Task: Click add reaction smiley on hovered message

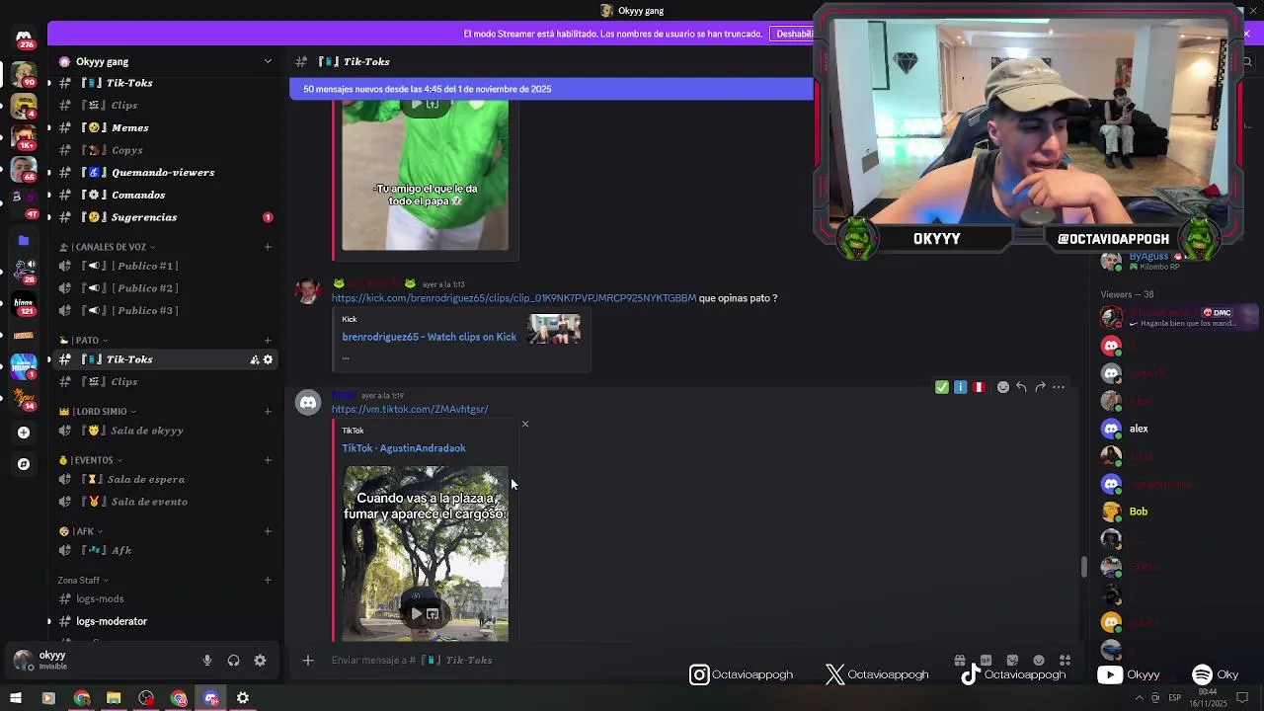Action: [1003, 387]
